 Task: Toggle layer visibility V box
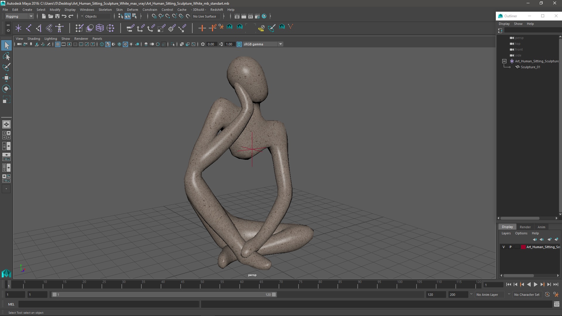(x=503, y=247)
